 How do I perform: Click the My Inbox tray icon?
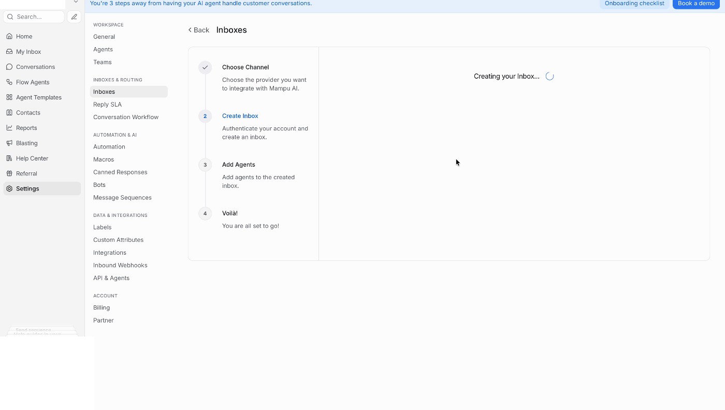(9, 52)
